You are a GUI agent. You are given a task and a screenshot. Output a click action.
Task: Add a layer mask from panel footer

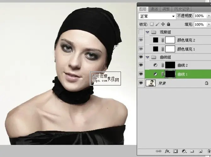pos(176,152)
